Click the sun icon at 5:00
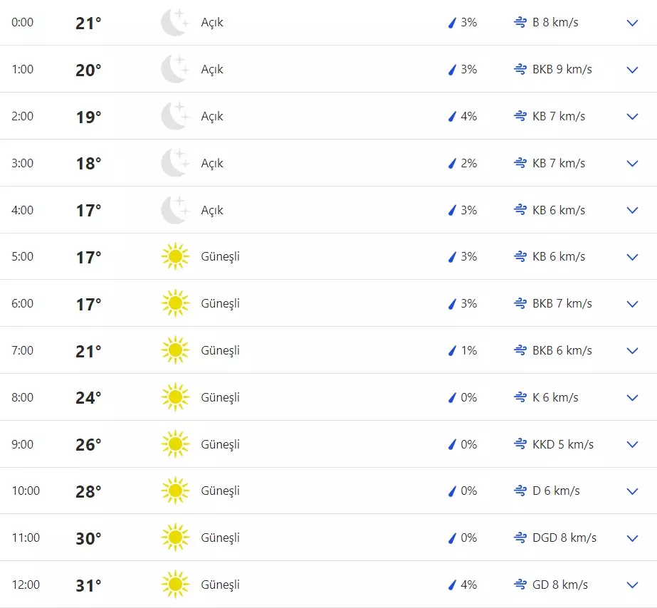Viewport: 657px width, 608px height. [x=175, y=257]
